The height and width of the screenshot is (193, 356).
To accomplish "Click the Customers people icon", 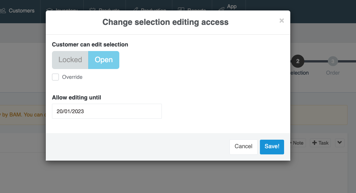I will 3,11.
